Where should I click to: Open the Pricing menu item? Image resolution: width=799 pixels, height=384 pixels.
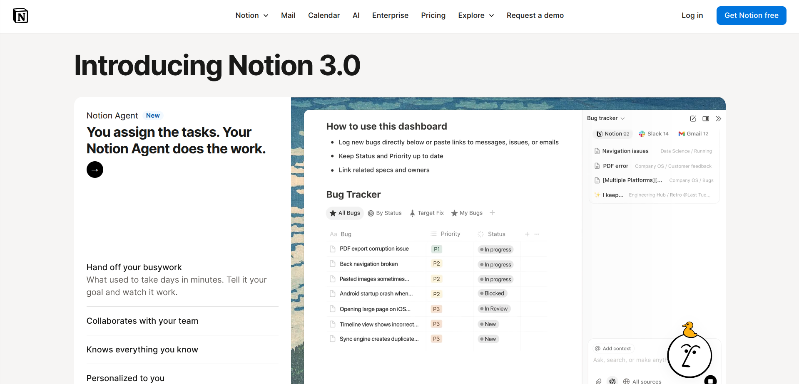coord(433,15)
